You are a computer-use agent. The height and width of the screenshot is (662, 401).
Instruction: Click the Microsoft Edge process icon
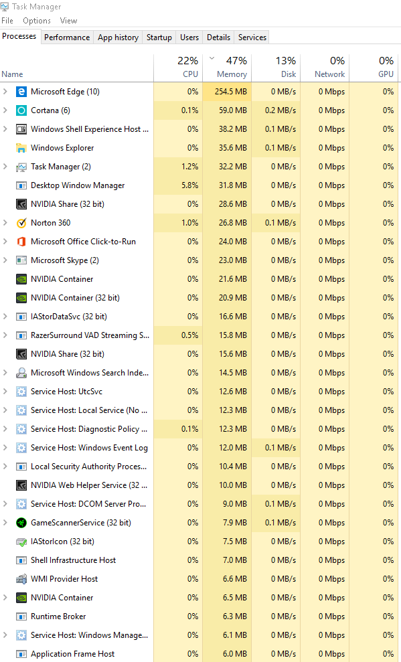coord(21,91)
